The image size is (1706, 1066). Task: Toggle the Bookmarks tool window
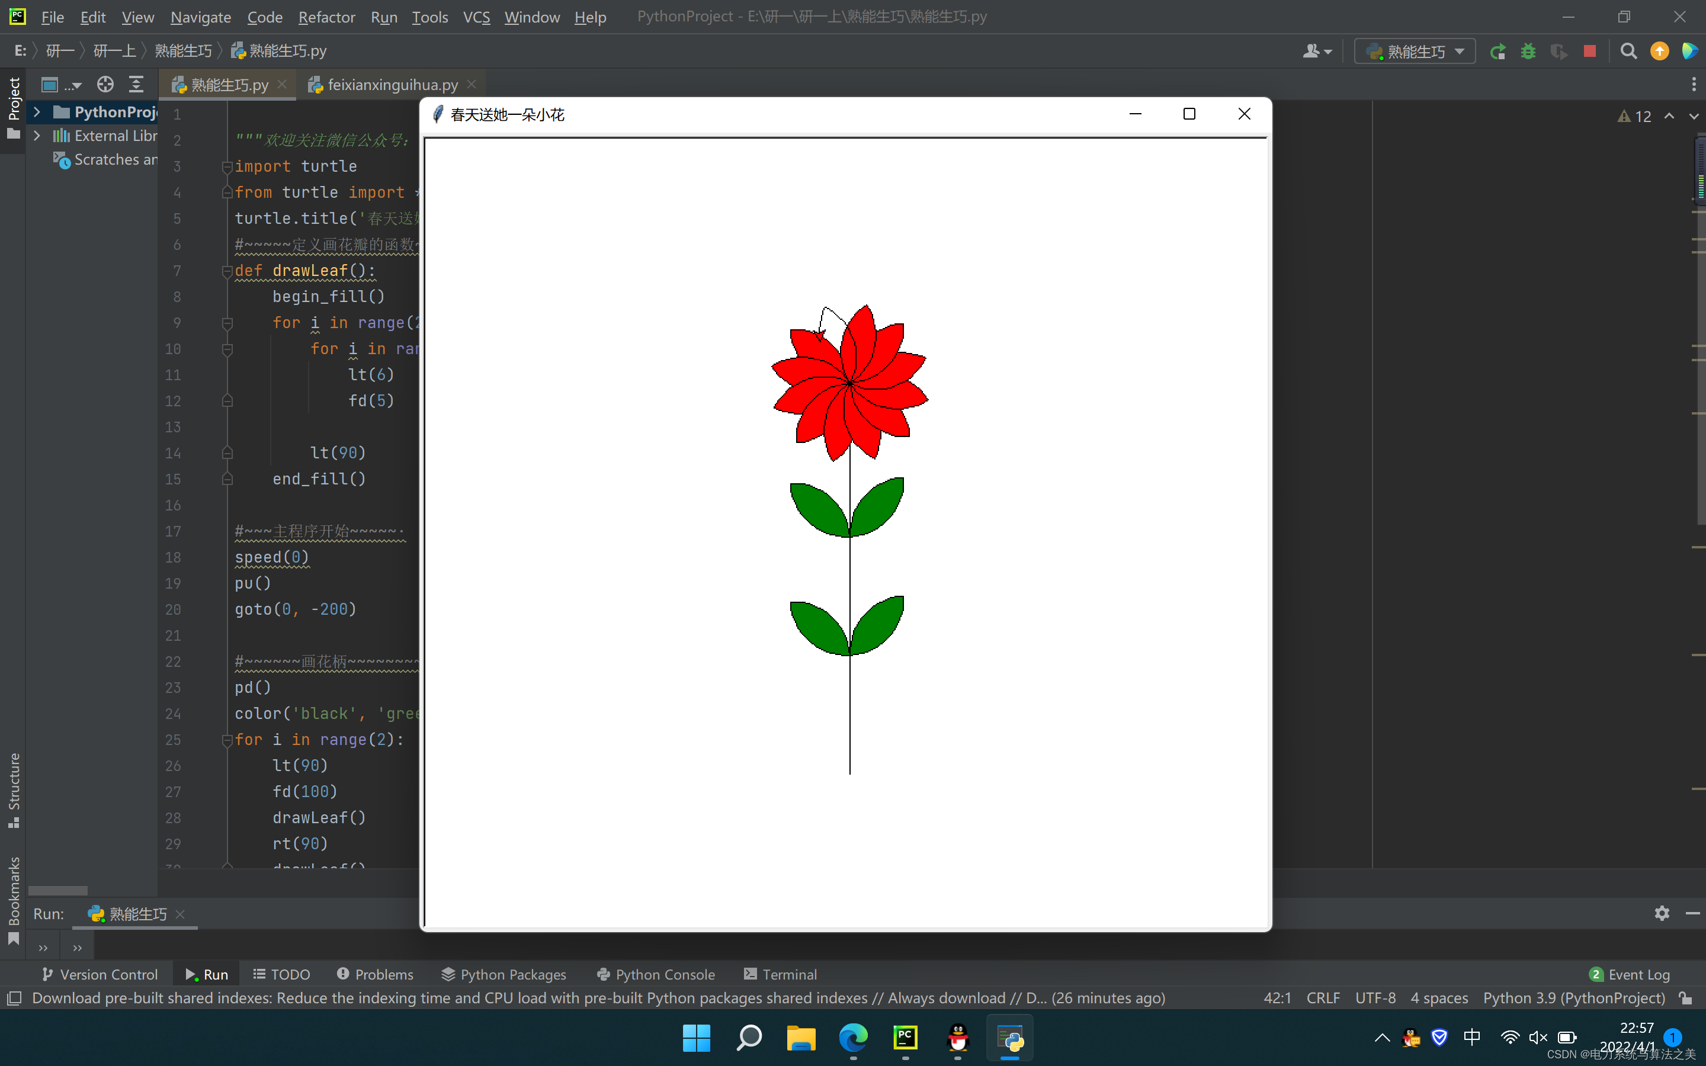[14, 899]
